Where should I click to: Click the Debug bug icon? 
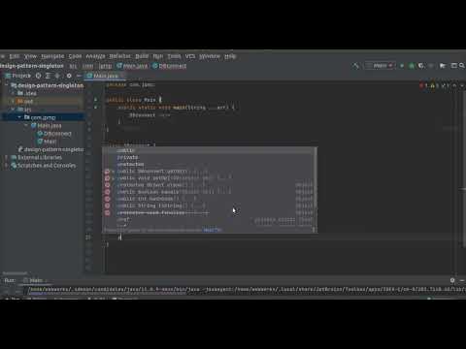click(x=412, y=66)
